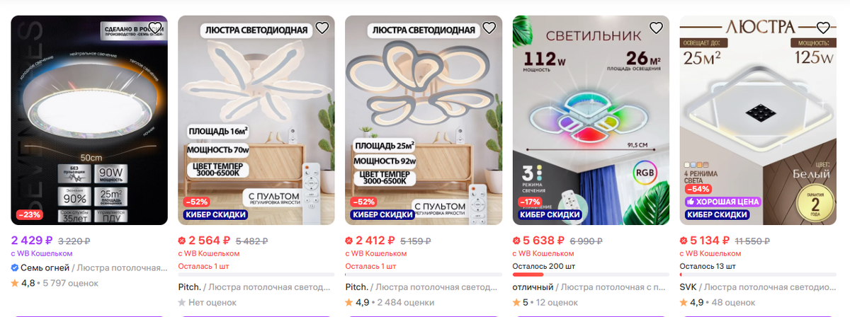Click the 2 429 ₽ price
The image size is (850, 317).
pyautogui.click(x=33, y=240)
